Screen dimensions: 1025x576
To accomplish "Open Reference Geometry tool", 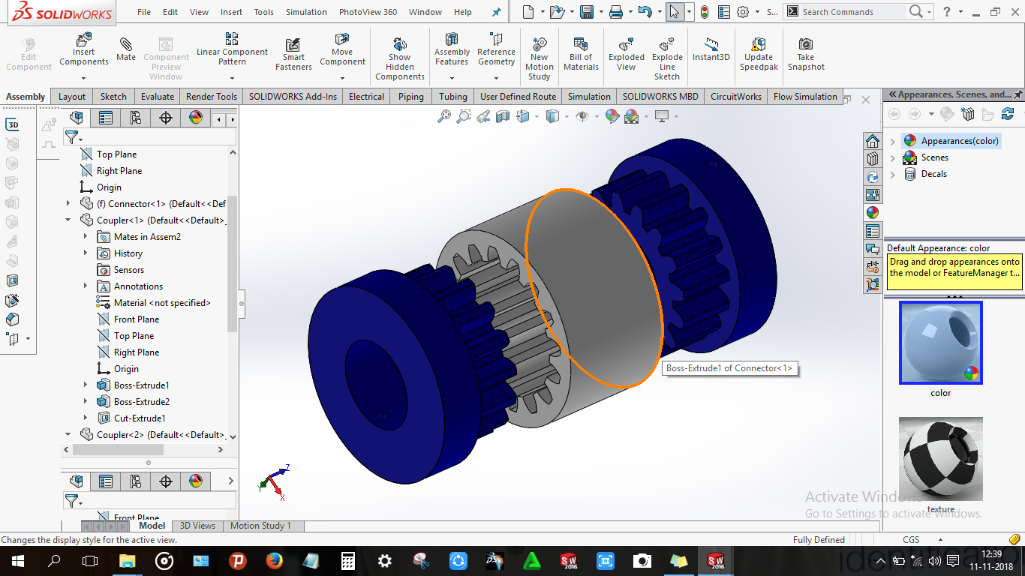I will pos(496,49).
